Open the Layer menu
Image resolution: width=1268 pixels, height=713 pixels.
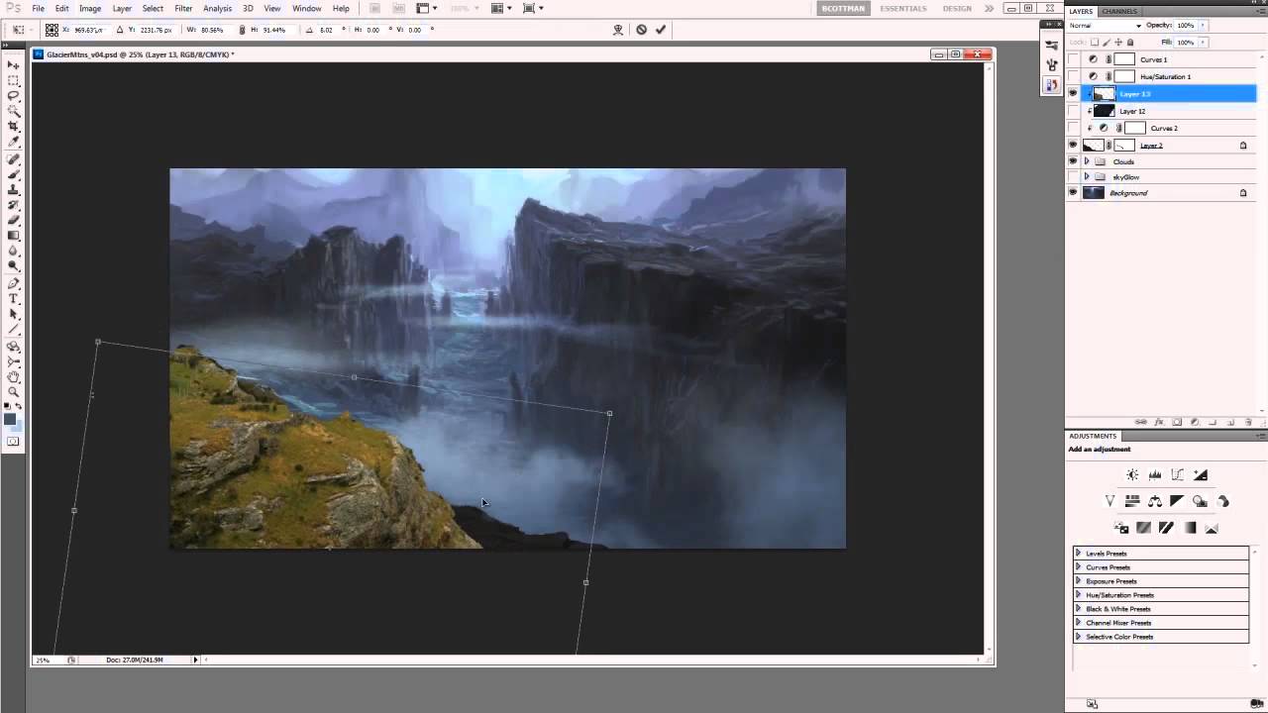coord(122,8)
